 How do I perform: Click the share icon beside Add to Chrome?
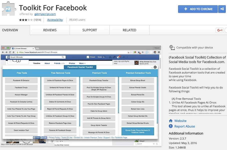pos(222,9)
